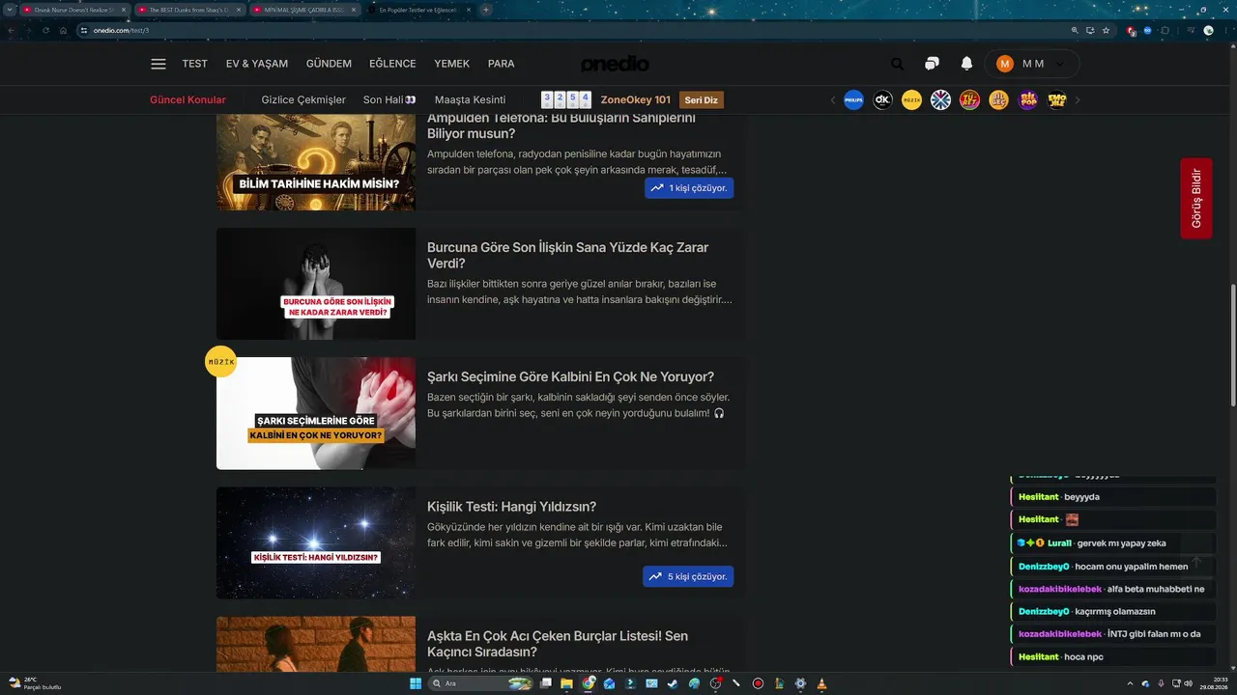
Task: Open the EĞLENCE menu
Action: pyautogui.click(x=392, y=64)
